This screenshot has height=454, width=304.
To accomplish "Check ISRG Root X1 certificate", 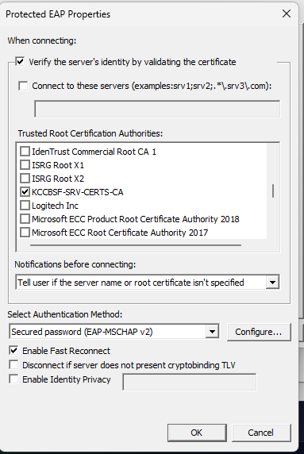I will [x=25, y=165].
